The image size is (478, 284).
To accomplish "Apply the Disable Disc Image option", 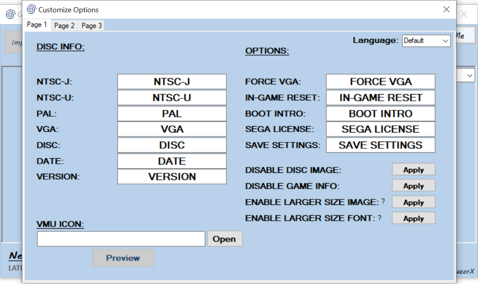I will (413, 170).
